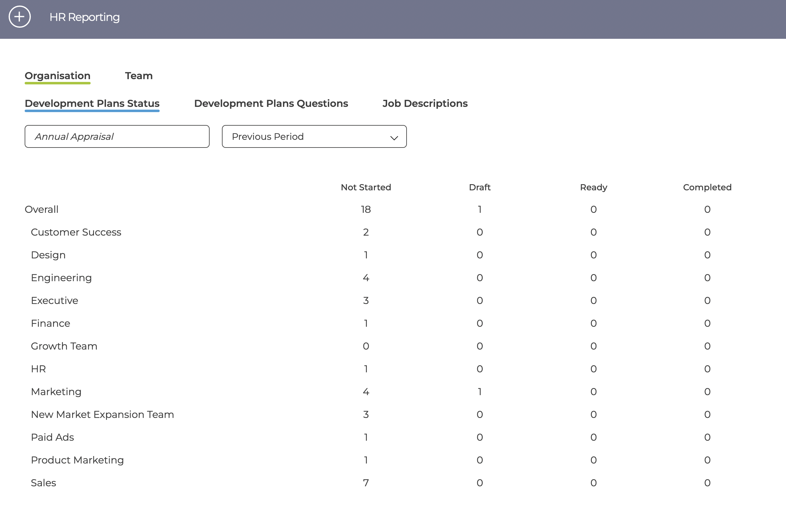The height and width of the screenshot is (510, 786).
Task: Click the Completed column header
Action: 707,187
